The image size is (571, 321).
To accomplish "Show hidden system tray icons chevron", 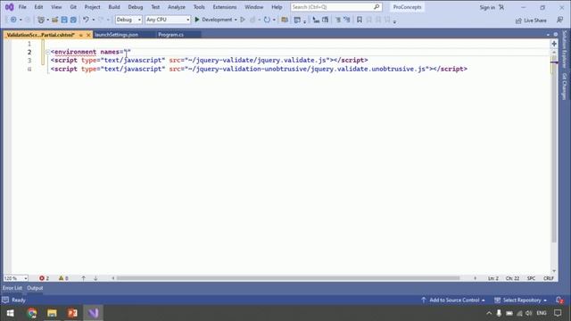I will coord(489,313).
